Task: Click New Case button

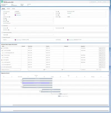Action: click(x=100, y=2)
